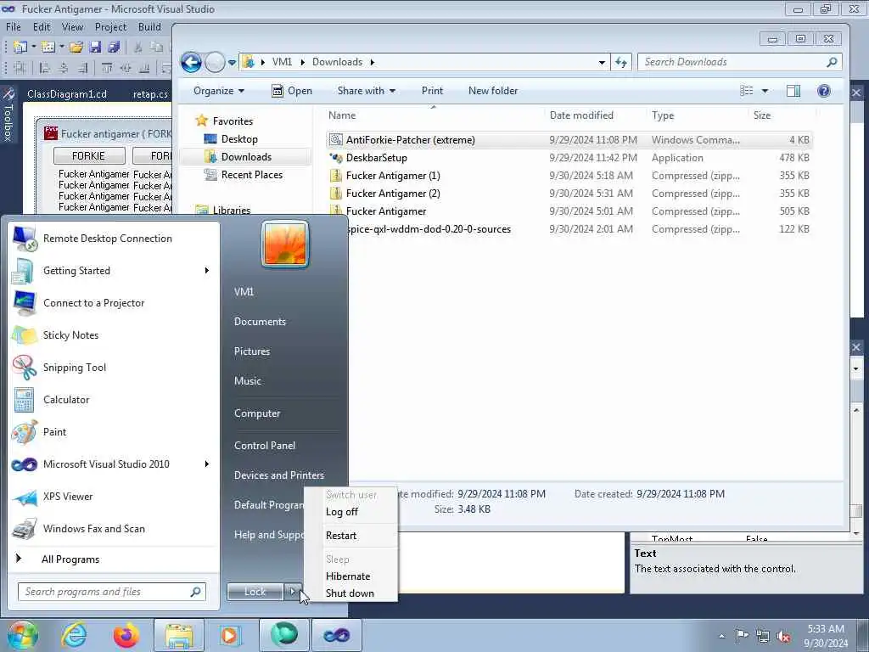
Task: Expand Getting Started submenu arrow
Action: click(x=207, y=271)
